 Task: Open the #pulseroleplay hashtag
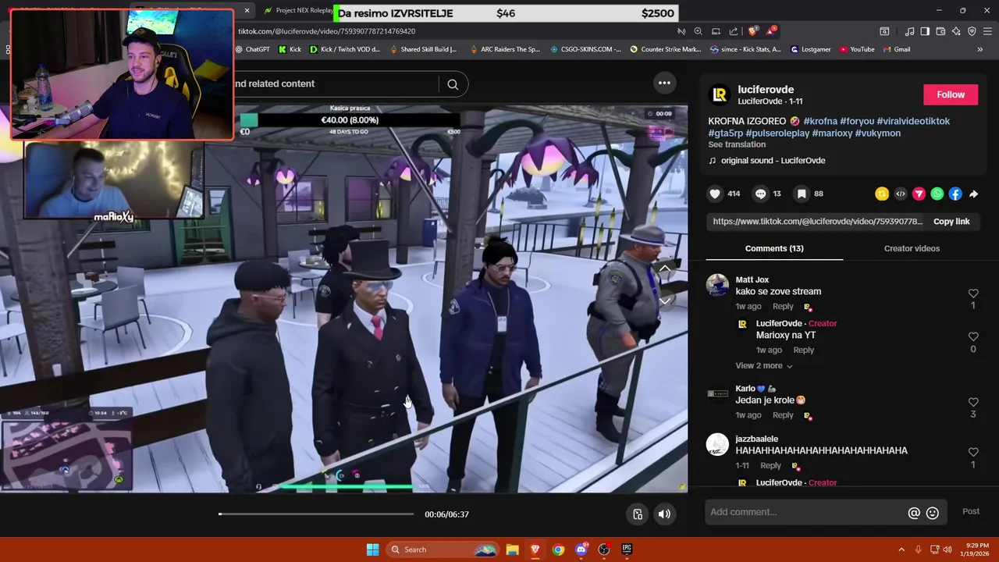click(777, 133)
